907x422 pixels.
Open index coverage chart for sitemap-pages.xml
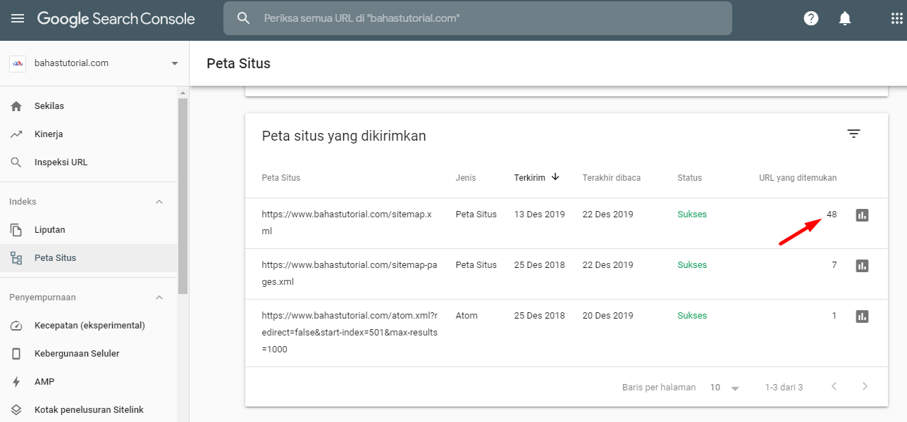[x=862, y=266]
